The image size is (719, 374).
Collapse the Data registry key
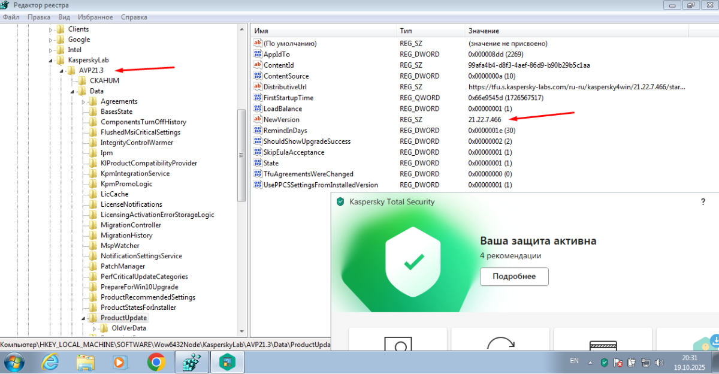72,91
